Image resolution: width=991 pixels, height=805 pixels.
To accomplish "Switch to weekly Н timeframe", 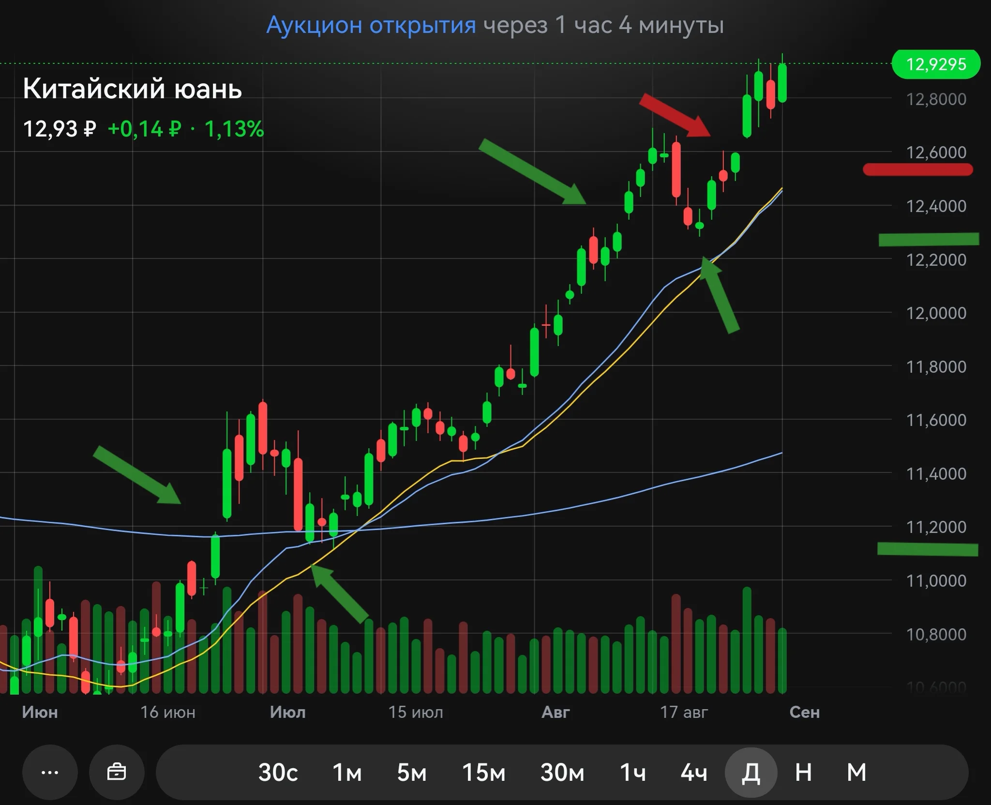I will [x=804, y=773].
